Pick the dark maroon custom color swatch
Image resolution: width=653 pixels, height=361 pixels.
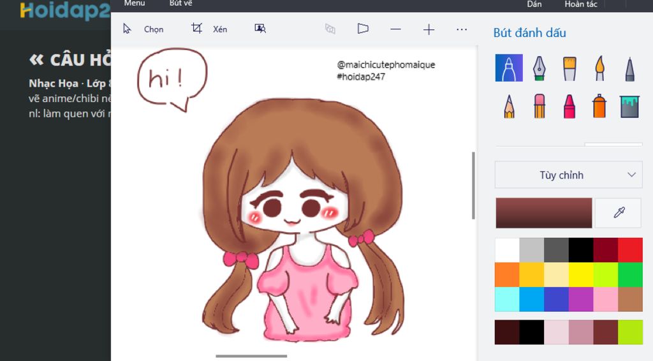(507, 332)
